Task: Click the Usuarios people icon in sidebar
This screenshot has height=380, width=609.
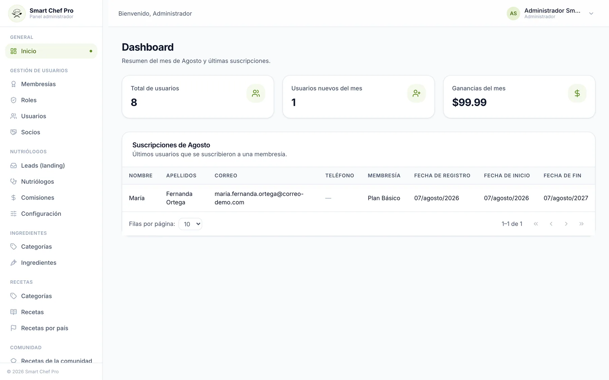Action: 14,116
